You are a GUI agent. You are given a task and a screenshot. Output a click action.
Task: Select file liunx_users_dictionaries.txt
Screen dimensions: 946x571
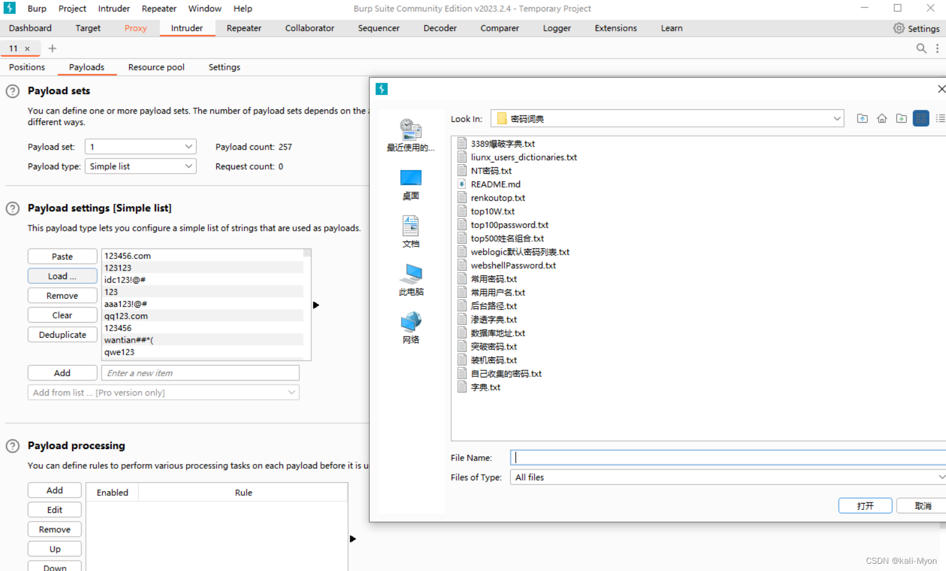pos(523,157)
